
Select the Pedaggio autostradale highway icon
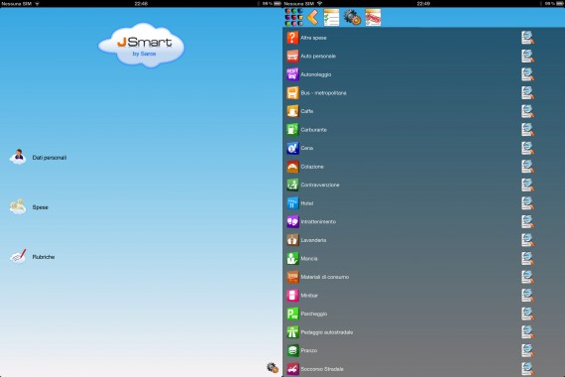tap(292, 332)
